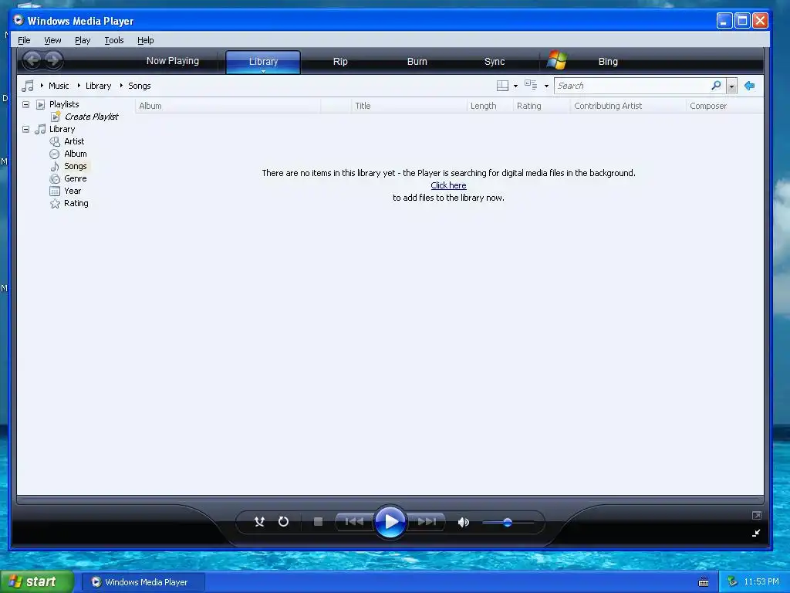Click the Windows logo online stores icon

[557, 60]
